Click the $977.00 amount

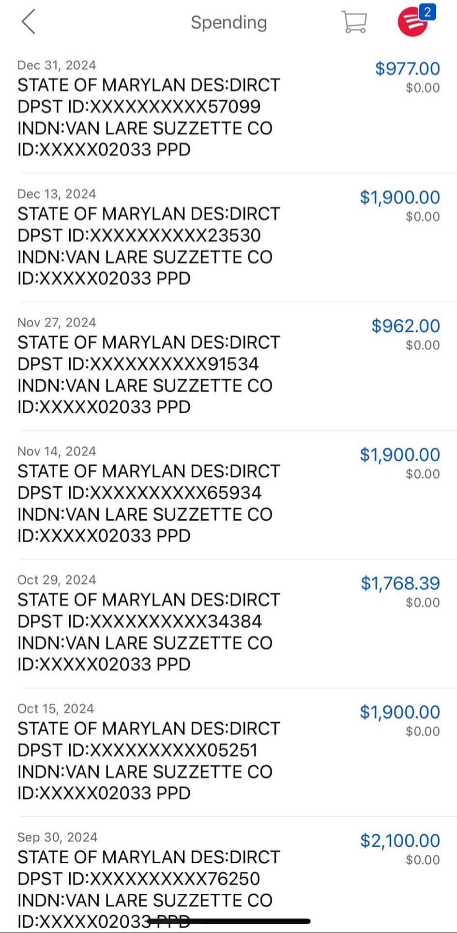407,69
